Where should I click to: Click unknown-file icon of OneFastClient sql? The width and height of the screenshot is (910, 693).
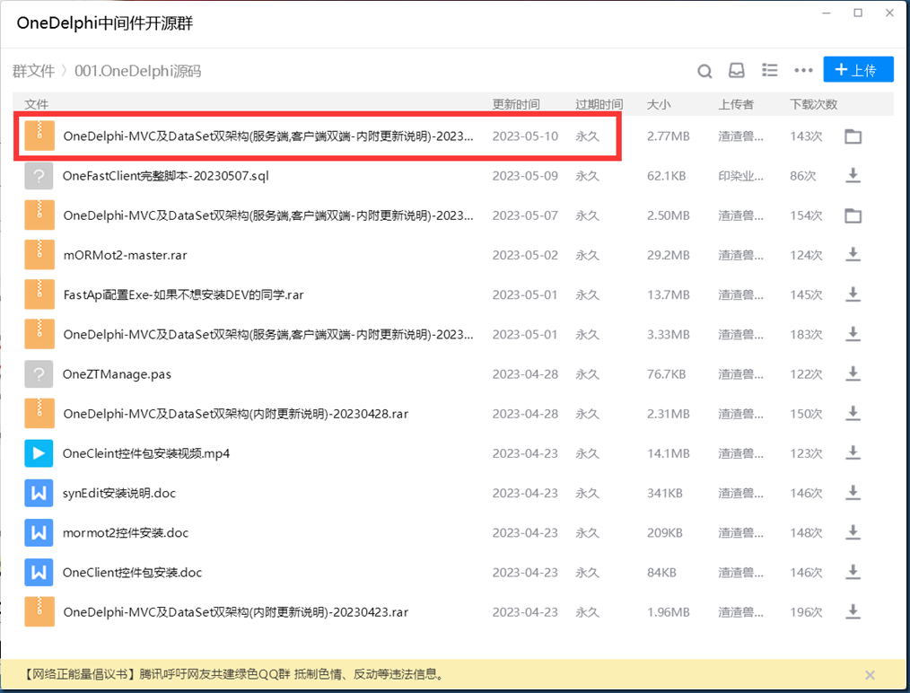pyautogui.click(x=39, y=175)
